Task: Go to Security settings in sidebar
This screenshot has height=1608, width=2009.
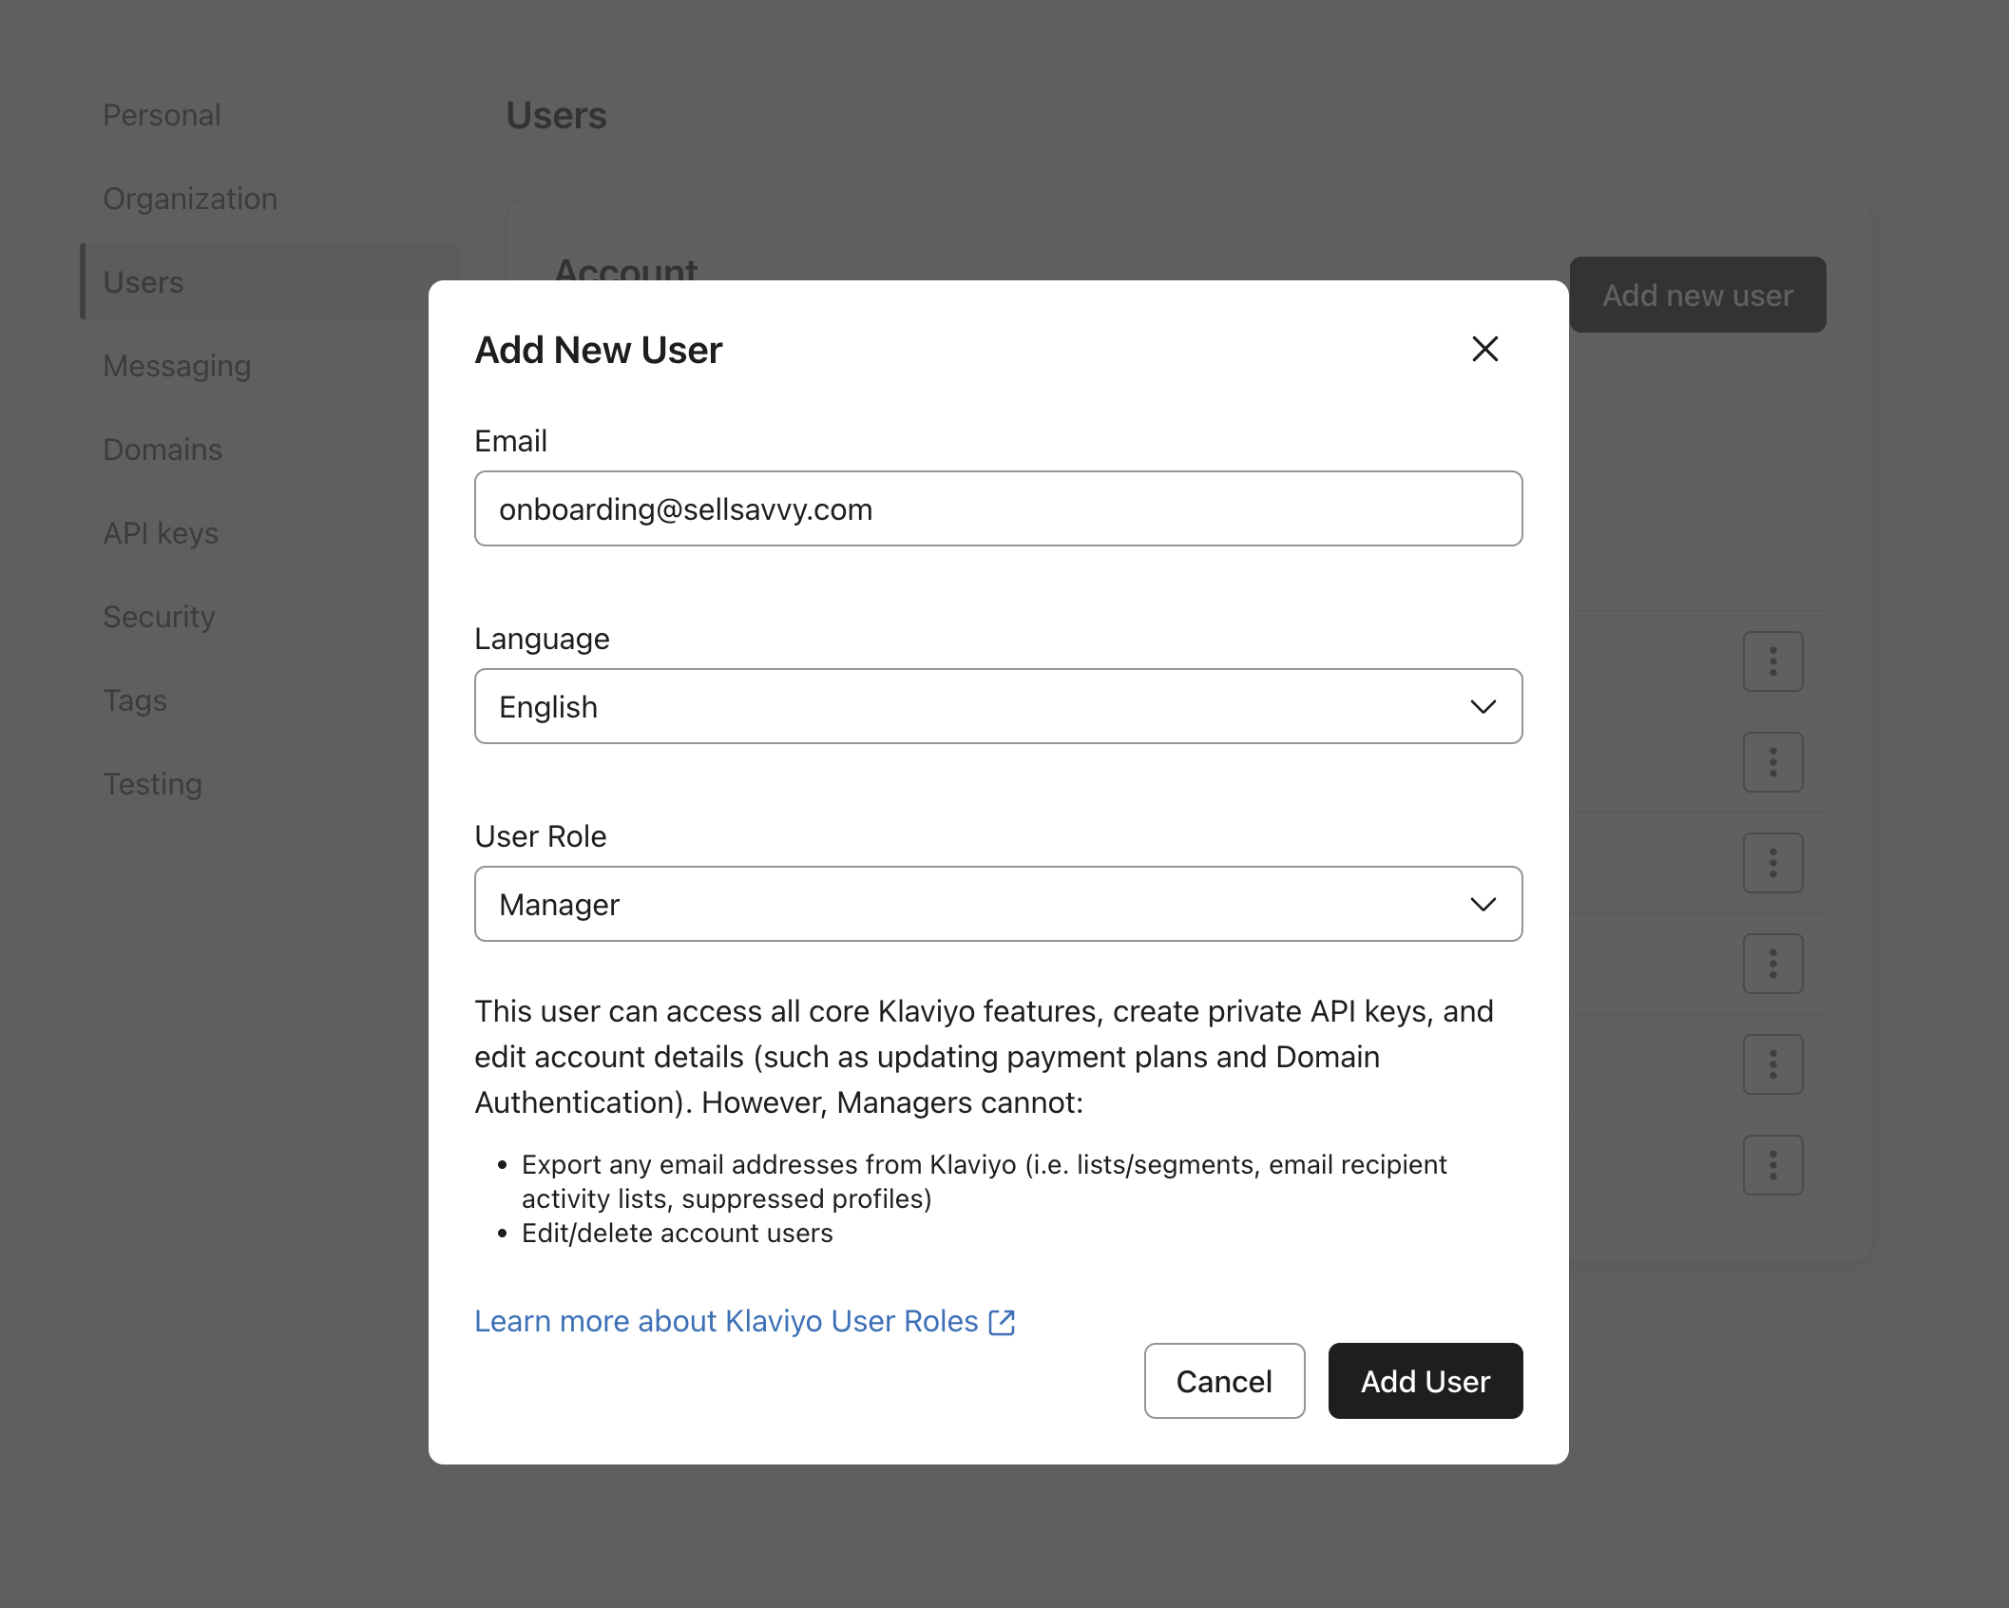Action: point(159,617)
